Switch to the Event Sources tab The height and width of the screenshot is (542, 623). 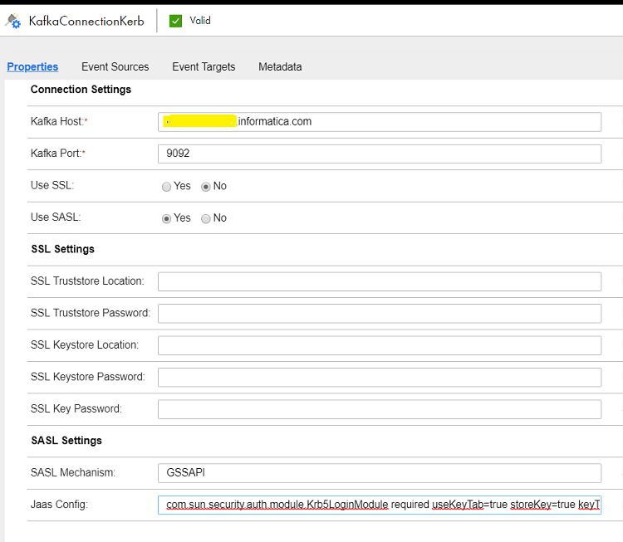click(115, 66)
